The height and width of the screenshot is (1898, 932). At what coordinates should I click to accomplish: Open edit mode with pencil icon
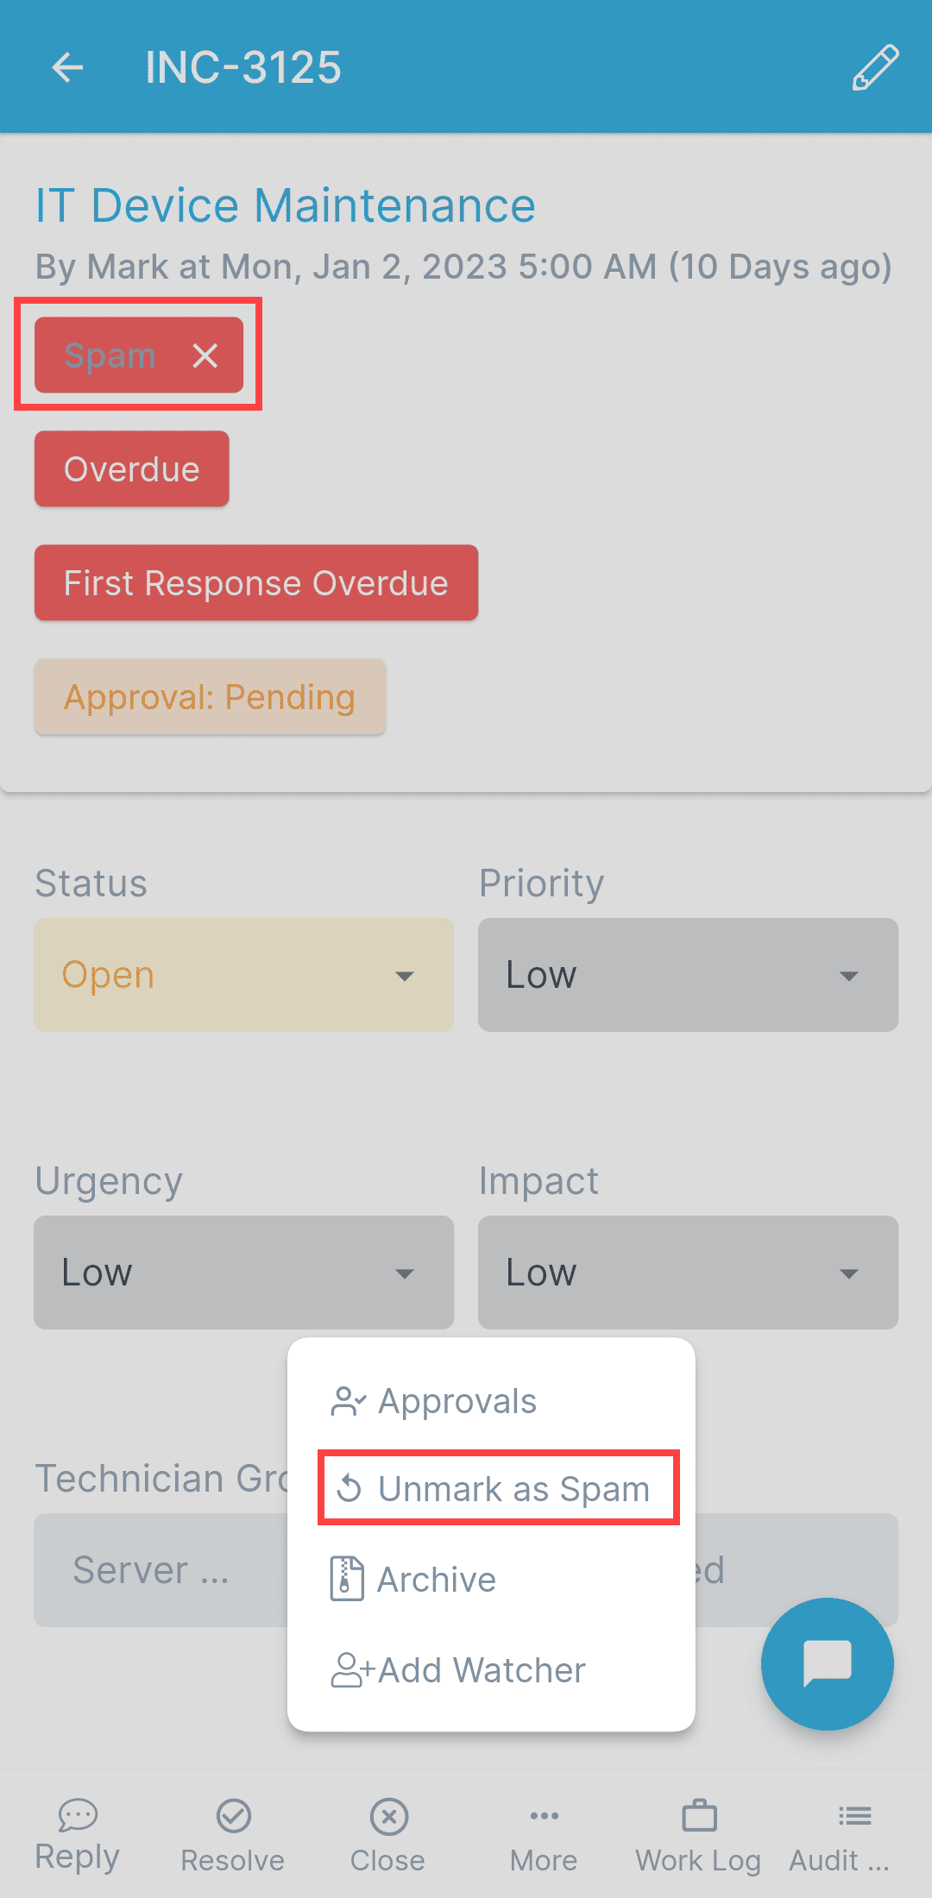click(x=875, y=67)
